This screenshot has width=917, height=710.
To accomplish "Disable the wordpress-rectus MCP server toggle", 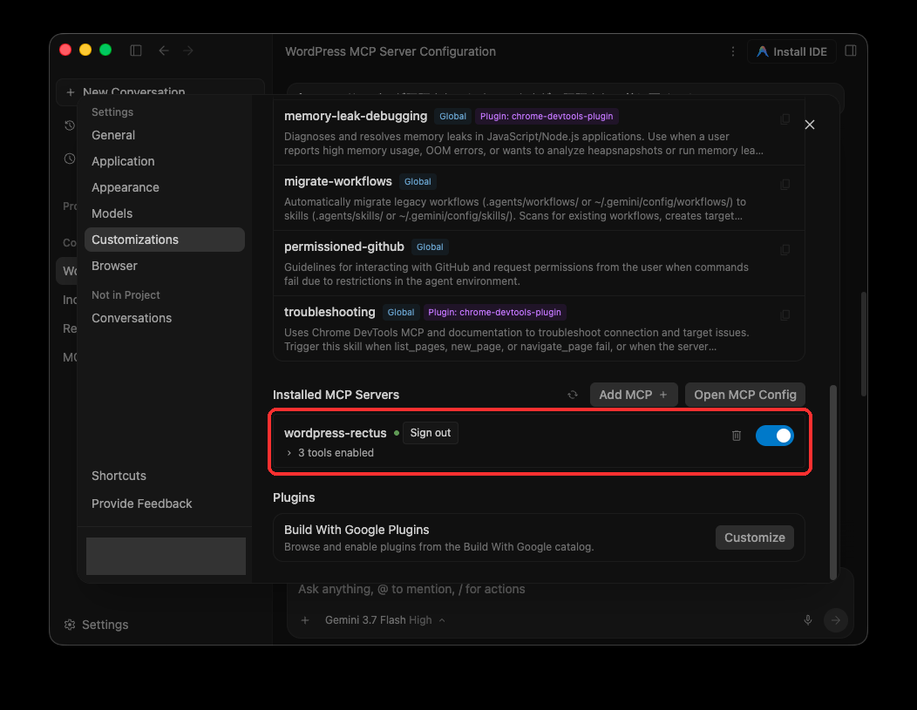I will click(774, 436).
